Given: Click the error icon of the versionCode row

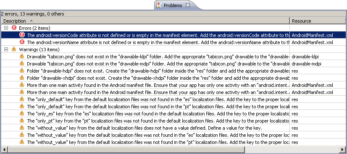Looking at the screenshot, I should (22, 35).
